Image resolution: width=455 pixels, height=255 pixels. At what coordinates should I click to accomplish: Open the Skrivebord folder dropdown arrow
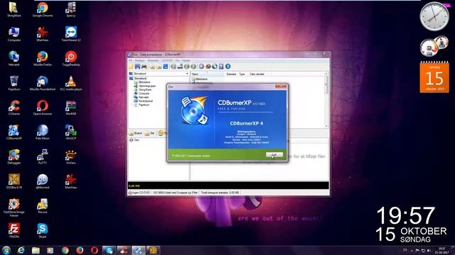187,74
